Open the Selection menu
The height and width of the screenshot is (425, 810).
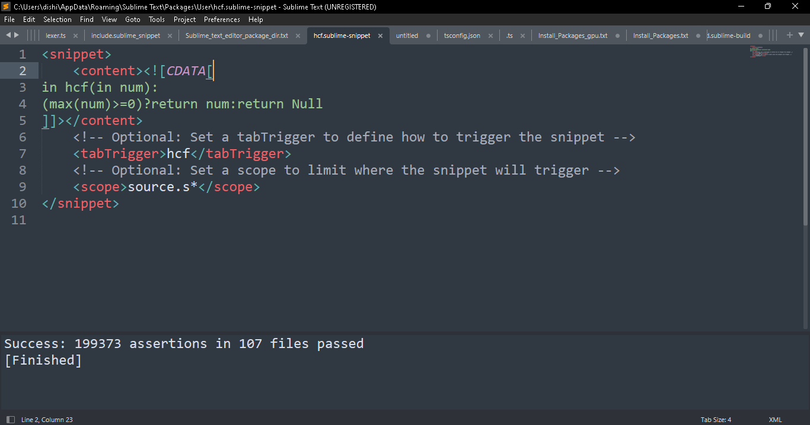58,20
